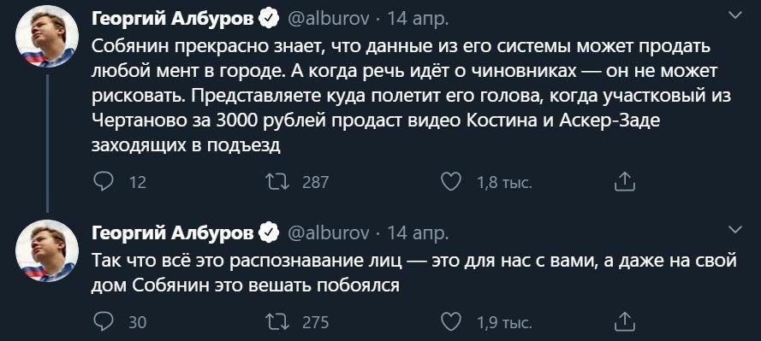The height and width of the screenshot is (341, 761).
Task: Open the second tweet text about распознавание лиц
Action: click(x=414, y=273)
